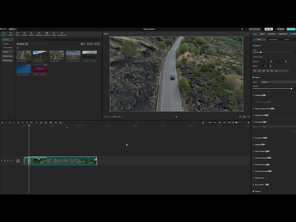
Task: Enable the Optical flow checkbox
Action: tap(253, 115)
